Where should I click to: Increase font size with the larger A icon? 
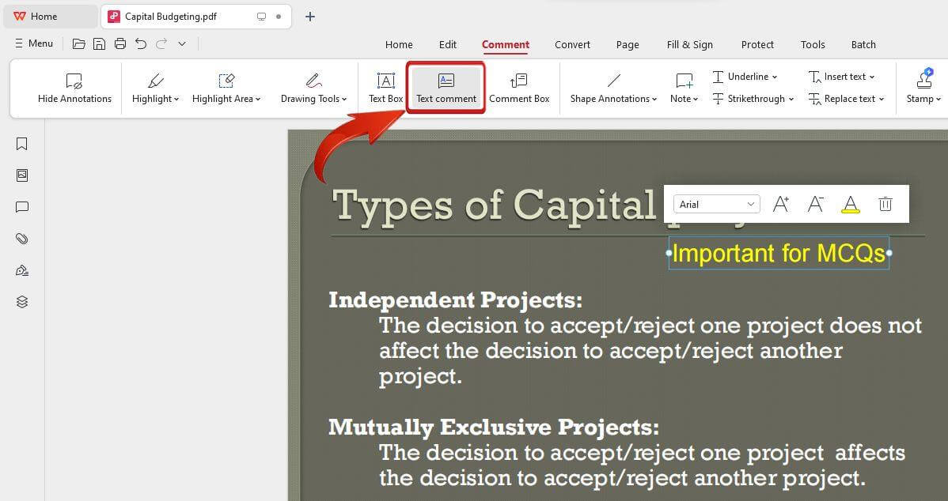(780, 204)
